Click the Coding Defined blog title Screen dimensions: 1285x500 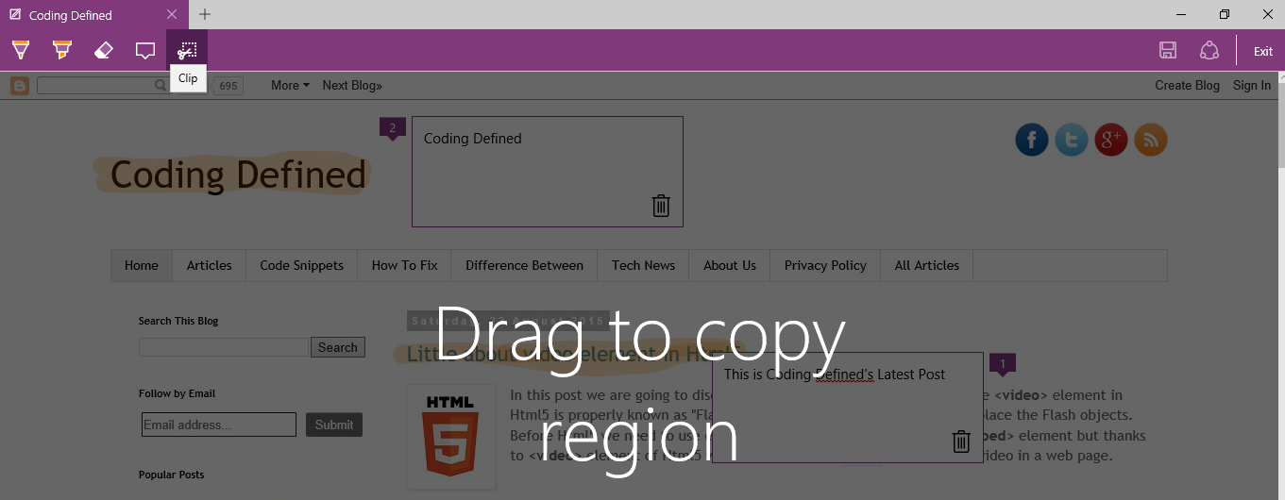(x=238, y=175)
